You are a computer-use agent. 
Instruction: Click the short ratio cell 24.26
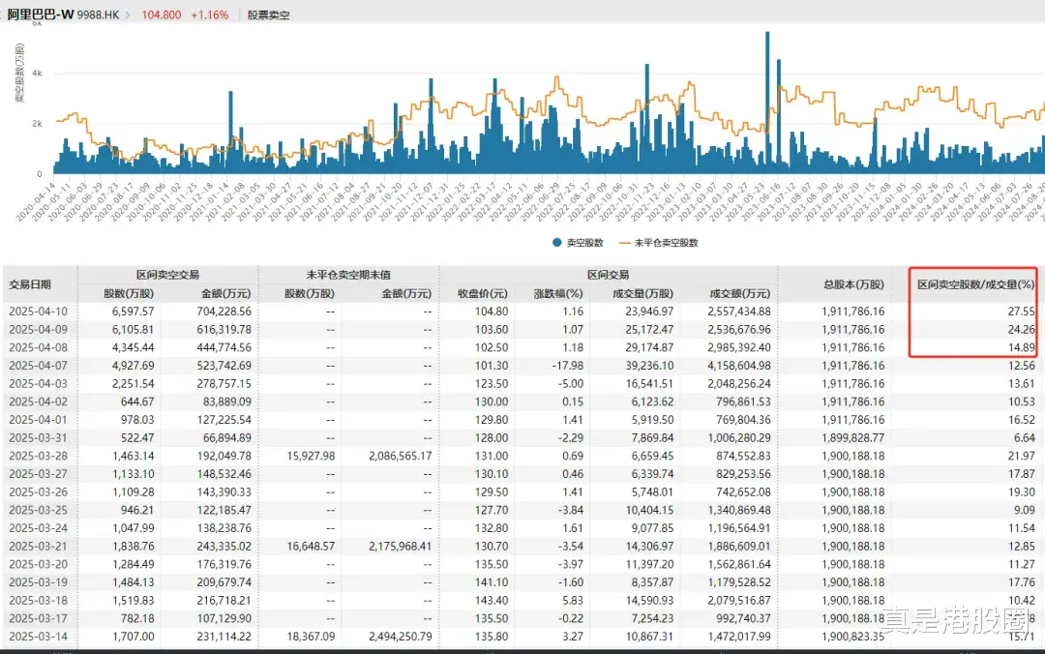(x=1022, y=329)
